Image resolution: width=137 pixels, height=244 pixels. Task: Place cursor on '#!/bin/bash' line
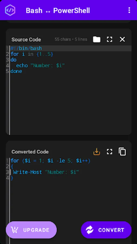point(71,48)
